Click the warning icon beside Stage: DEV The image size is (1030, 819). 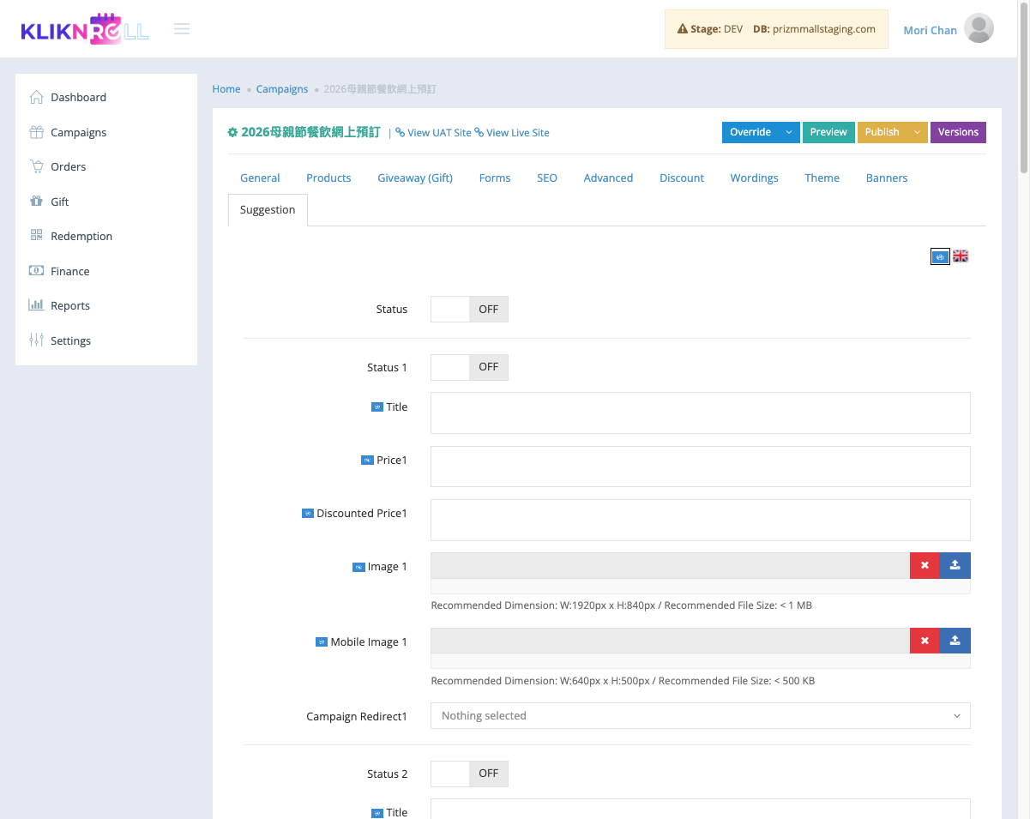coord(683,29)
